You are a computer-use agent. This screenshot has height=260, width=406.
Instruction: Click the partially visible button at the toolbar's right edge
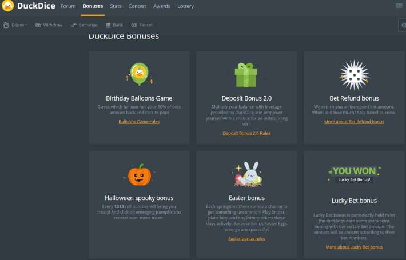click(402, 25)
